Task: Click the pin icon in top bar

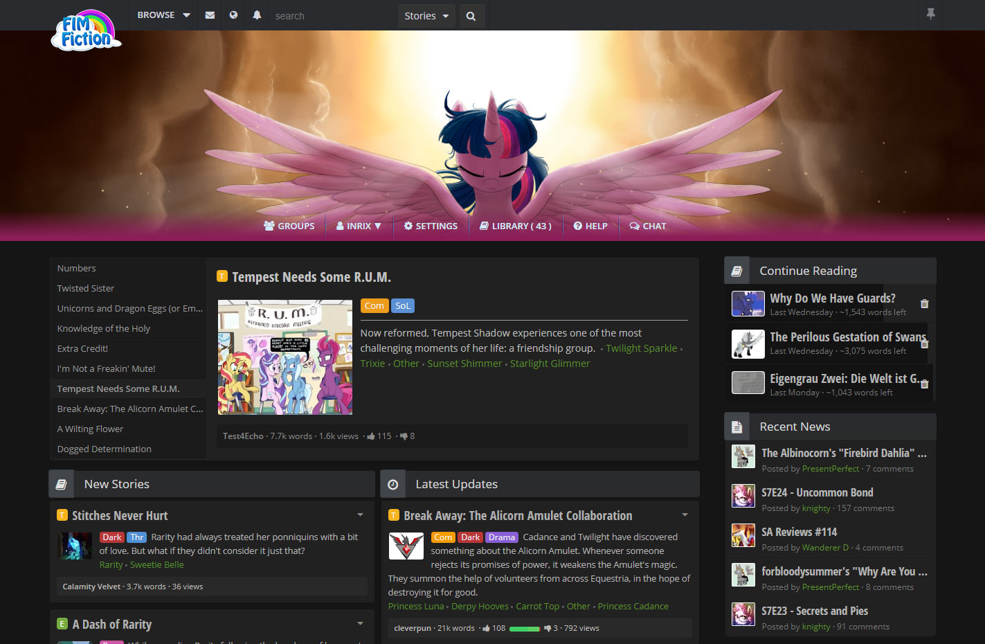Action: click(930, 14)
